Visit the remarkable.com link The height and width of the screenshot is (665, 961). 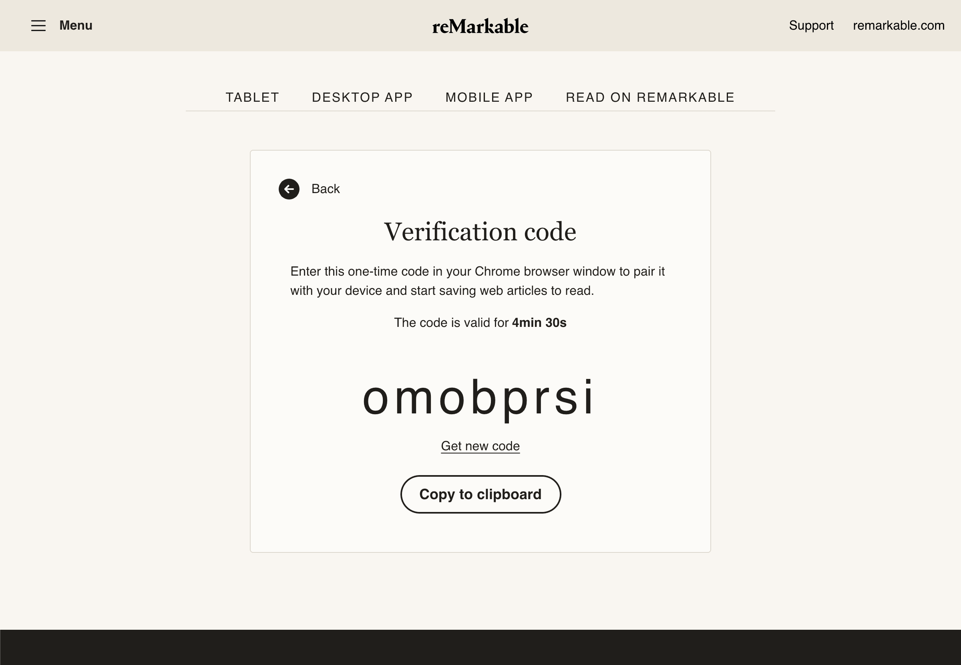(899, 25)
